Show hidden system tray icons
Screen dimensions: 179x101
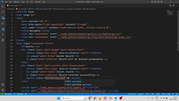pos(149,98)
